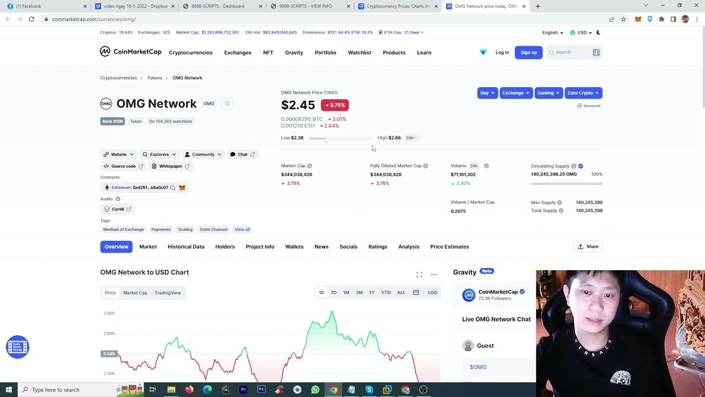This screenshot has width=705, height=397.
Task: Show Audits info tooltip icon
Action: pos(118,198)
